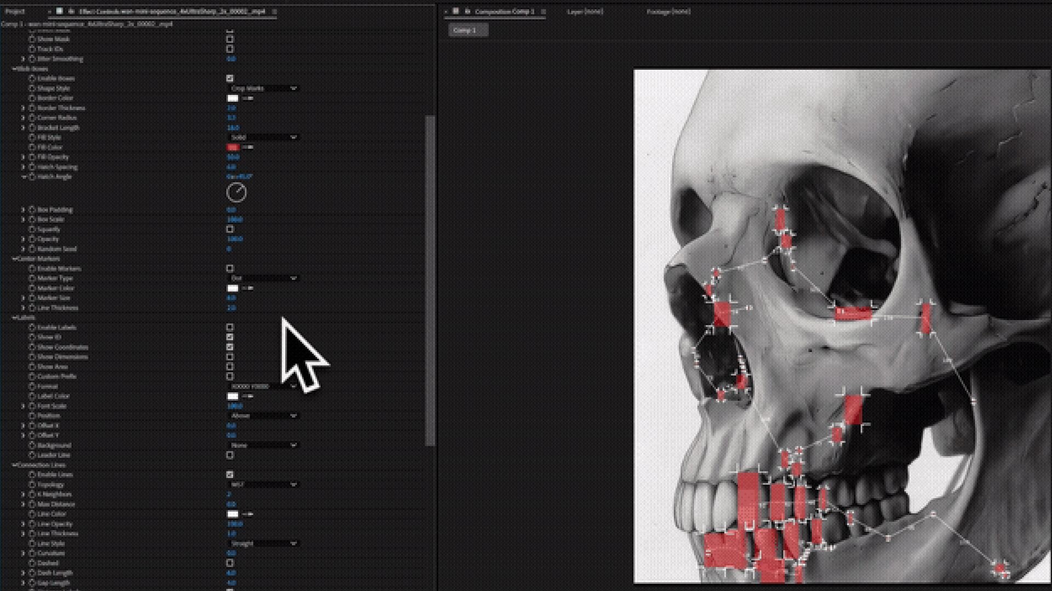Screen dimensions: 1052x591
Task: Click the white Border Color swatch
Action: (233, 99)
